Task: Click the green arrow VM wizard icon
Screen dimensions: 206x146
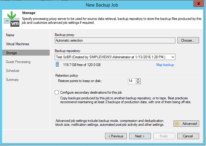Action: [12, 19]
